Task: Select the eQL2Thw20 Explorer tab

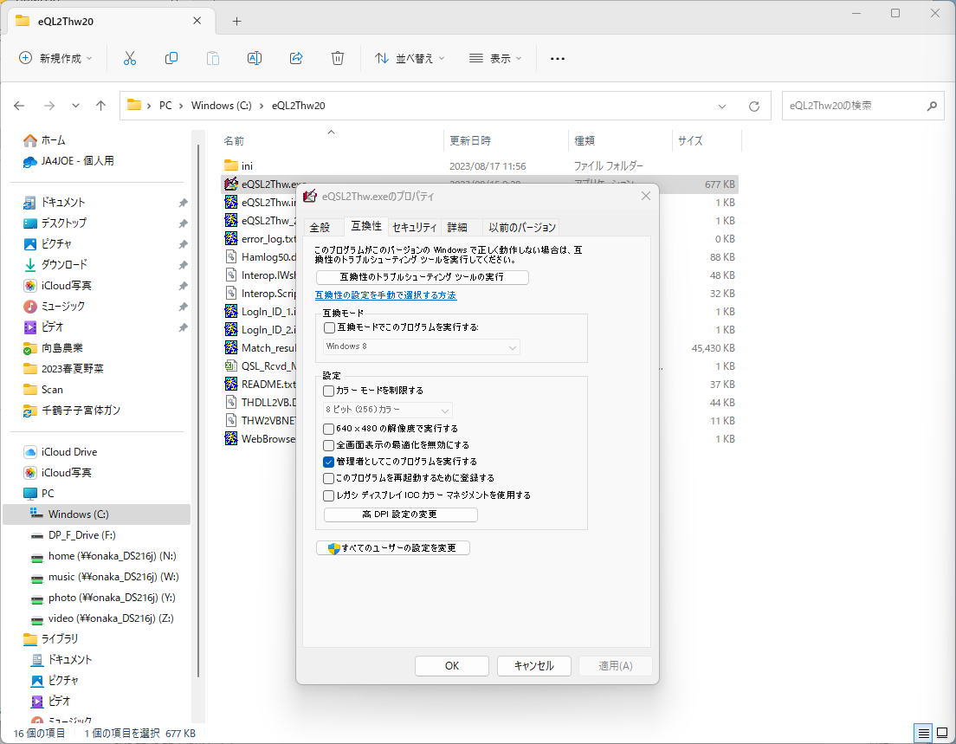Action: 110,22
